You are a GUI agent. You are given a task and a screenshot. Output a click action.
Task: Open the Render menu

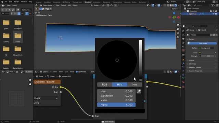[16, 2]
